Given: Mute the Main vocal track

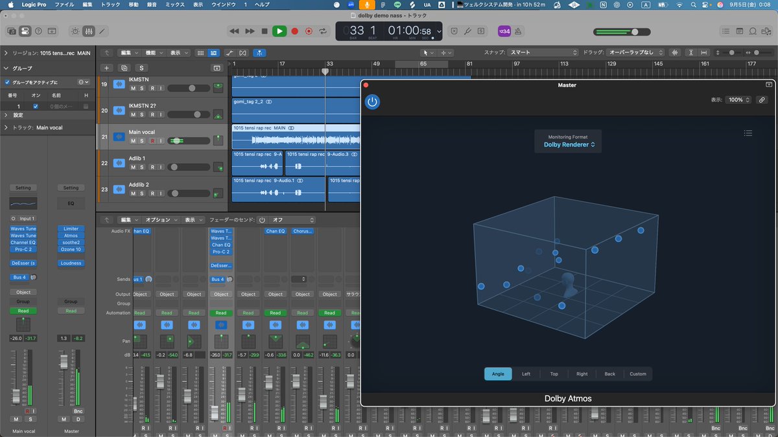Looking at the screenshot, I should [x=133, y=140].
